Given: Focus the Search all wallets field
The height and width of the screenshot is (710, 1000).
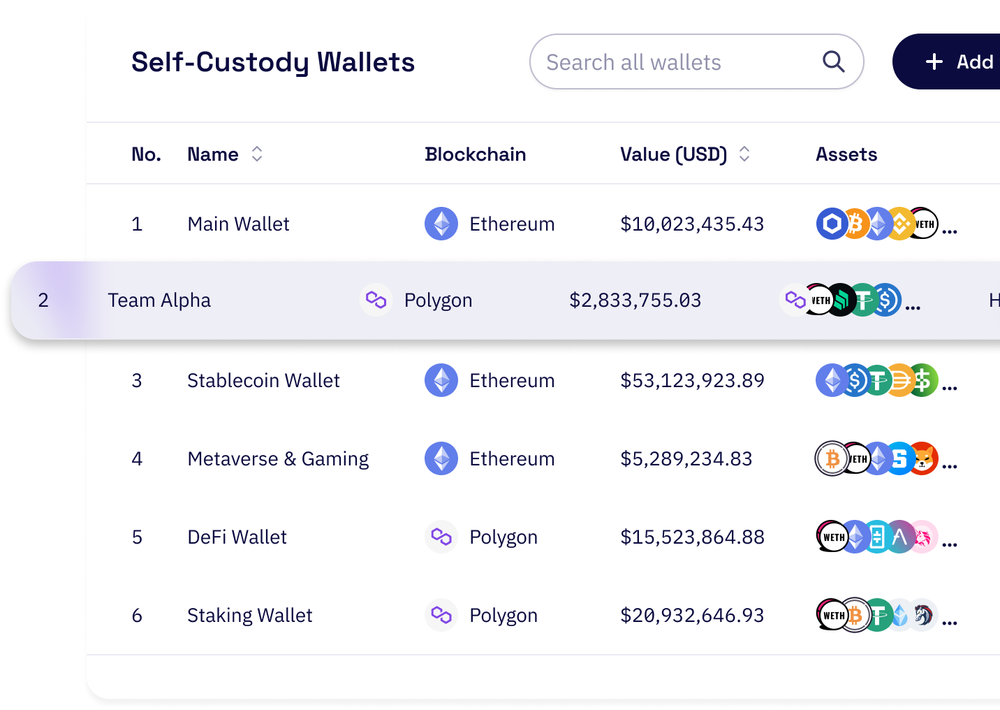Looking at the screenshot, I should [x=696, y=61].
